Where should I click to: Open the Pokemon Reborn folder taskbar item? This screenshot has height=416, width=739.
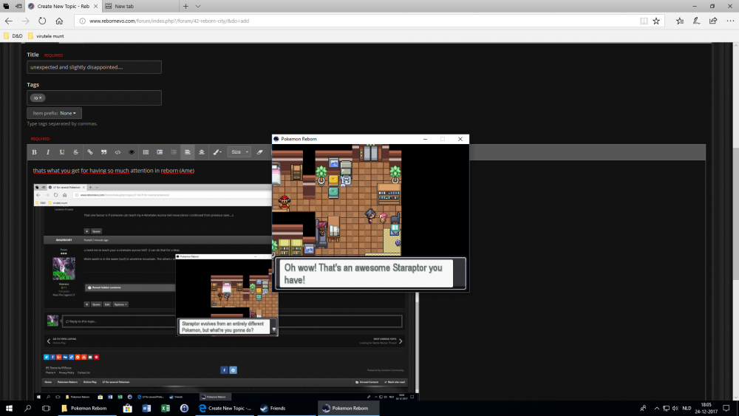click(85, 409)
